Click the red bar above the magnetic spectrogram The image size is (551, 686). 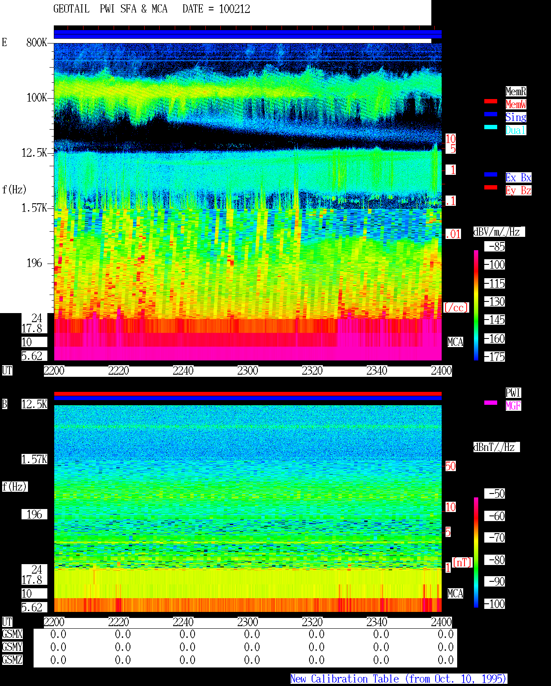point(248,394)
